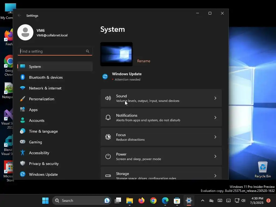276x207 pixels.
Task: Go to Accessibility settings
Action: coord(55,153)
